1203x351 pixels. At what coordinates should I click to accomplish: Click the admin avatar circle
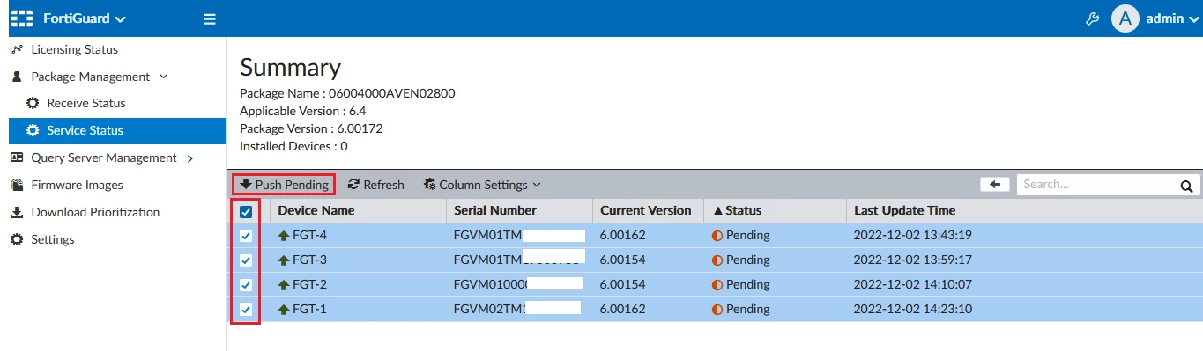pyautogui.click(x=1125, y=18)
